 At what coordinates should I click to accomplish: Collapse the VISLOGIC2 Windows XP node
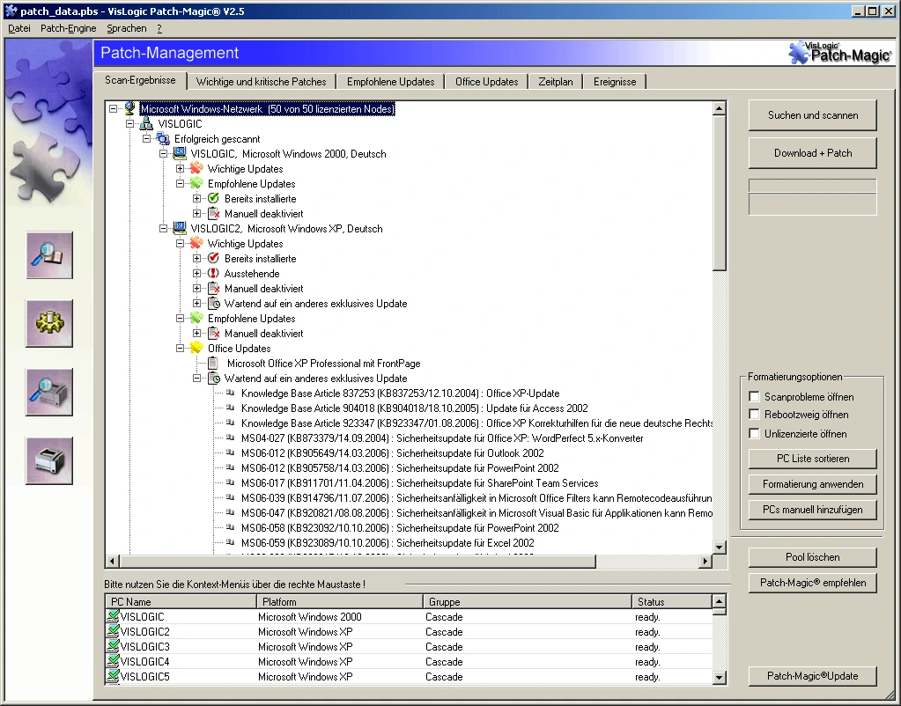tap(163, 228)
